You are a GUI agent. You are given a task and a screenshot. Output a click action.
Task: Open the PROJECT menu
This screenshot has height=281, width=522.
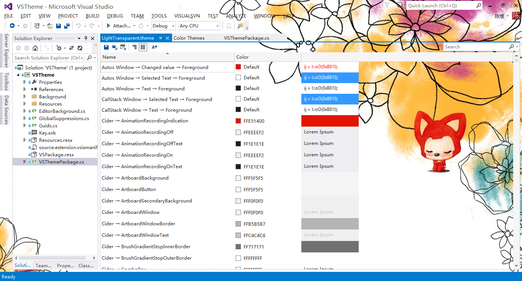(68, 16)
